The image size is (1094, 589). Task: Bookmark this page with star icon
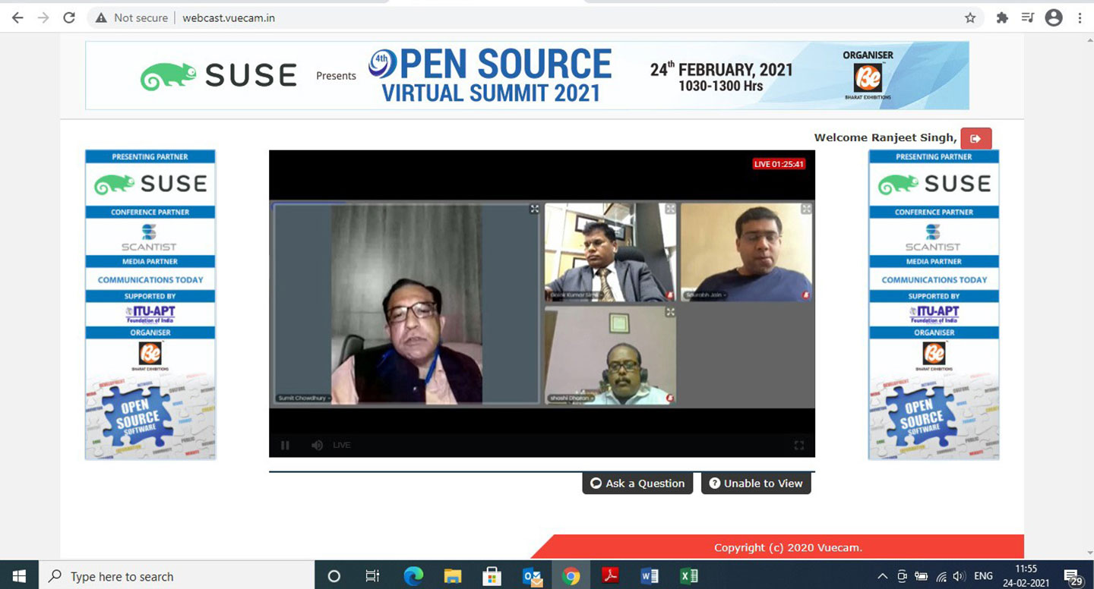click(x=970, y=17)
